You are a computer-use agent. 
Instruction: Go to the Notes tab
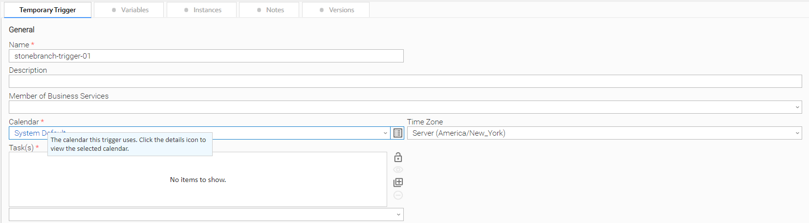269,10
